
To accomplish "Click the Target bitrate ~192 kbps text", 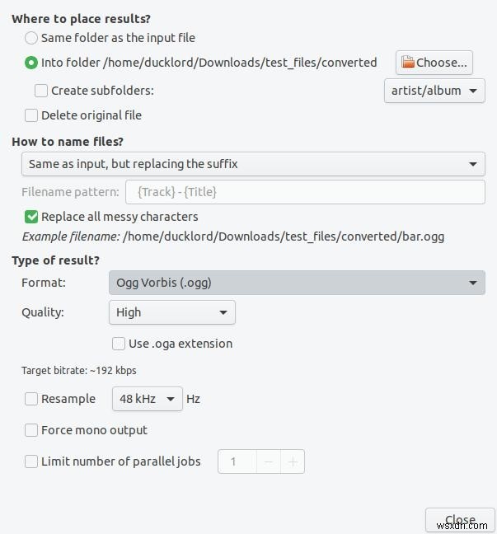I will coord(78,371).
